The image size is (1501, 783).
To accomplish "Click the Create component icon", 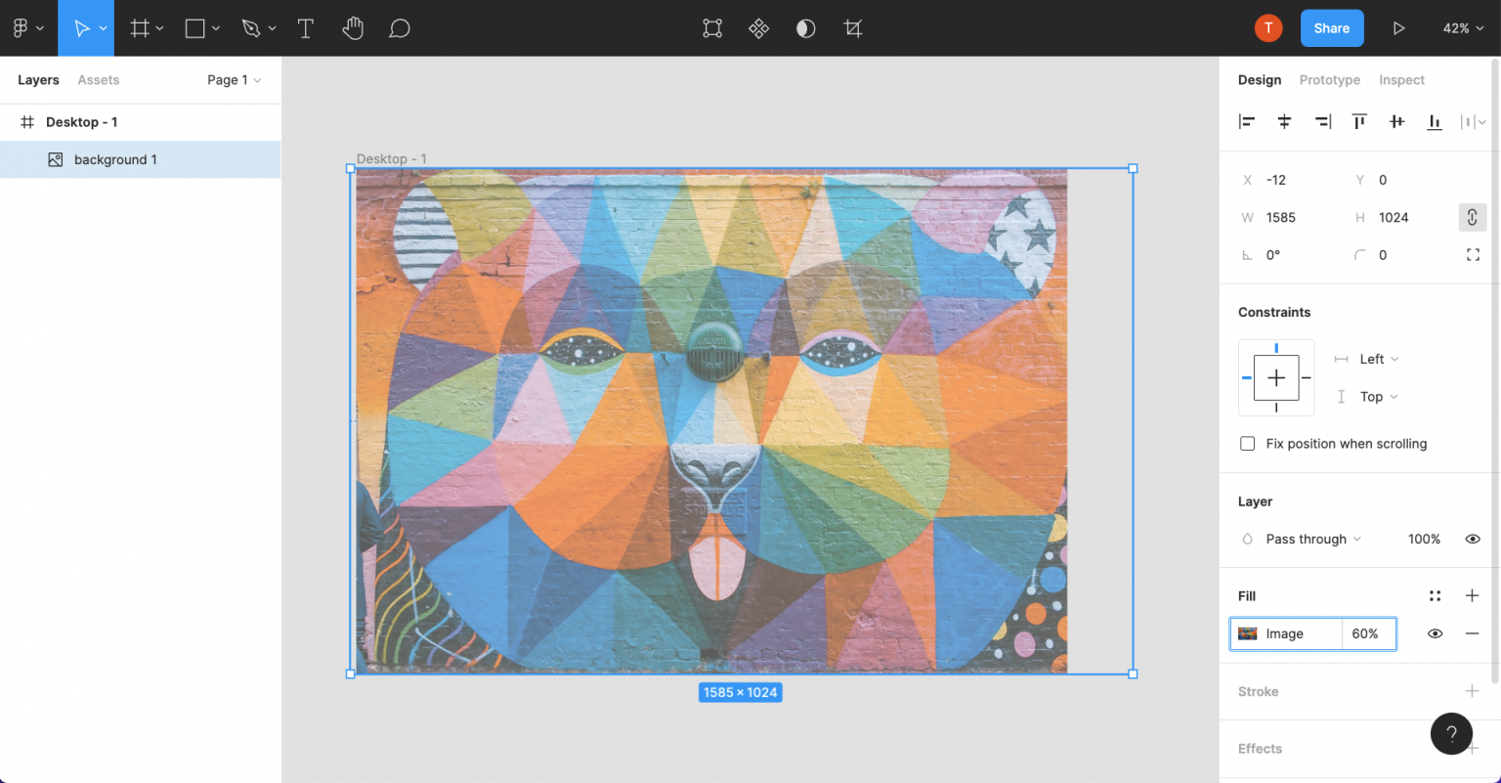I will (x=758, y=28).
